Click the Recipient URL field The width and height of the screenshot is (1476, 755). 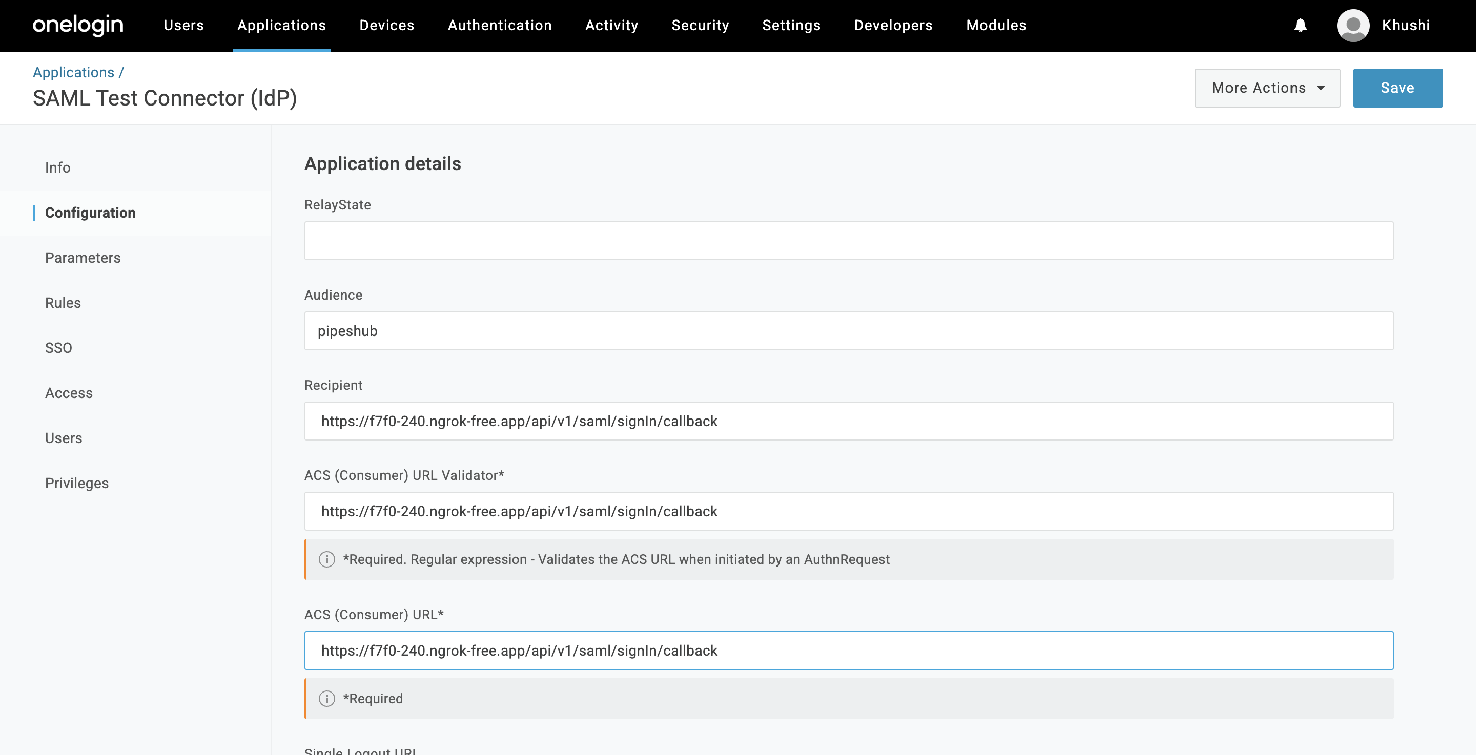848,421
